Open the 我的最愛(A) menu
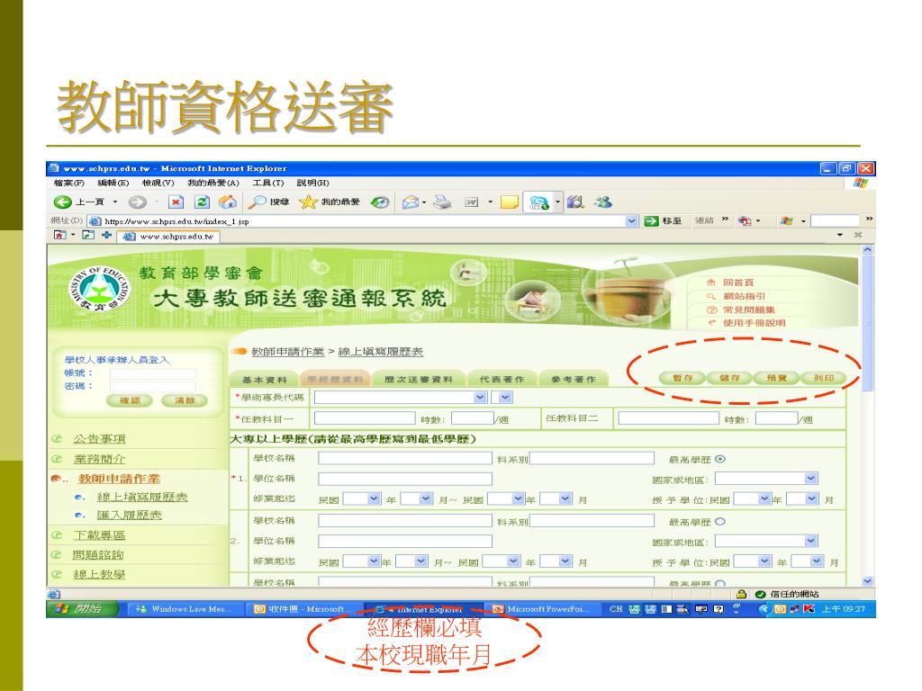The width and height of the screenshot is (922, 691). [x=212, y=183]
